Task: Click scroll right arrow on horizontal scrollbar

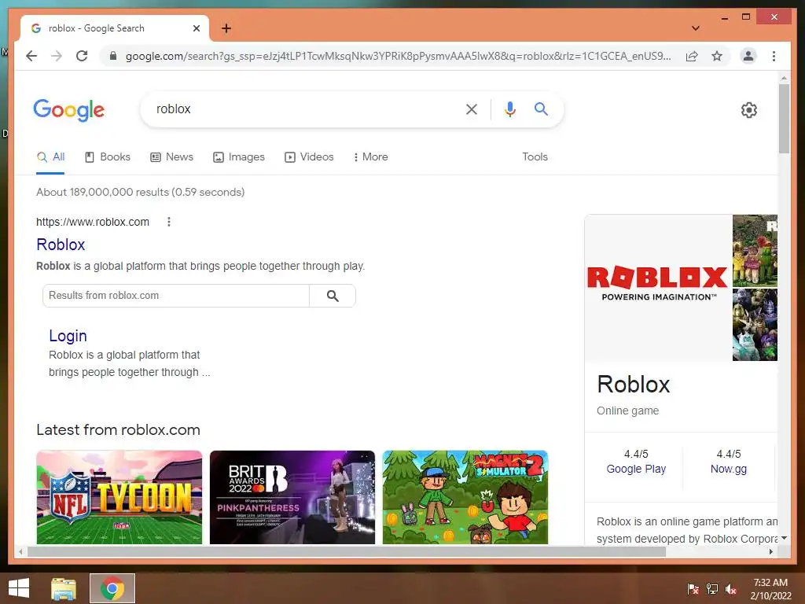Action: pyautogui.click(x=770, y=552)
